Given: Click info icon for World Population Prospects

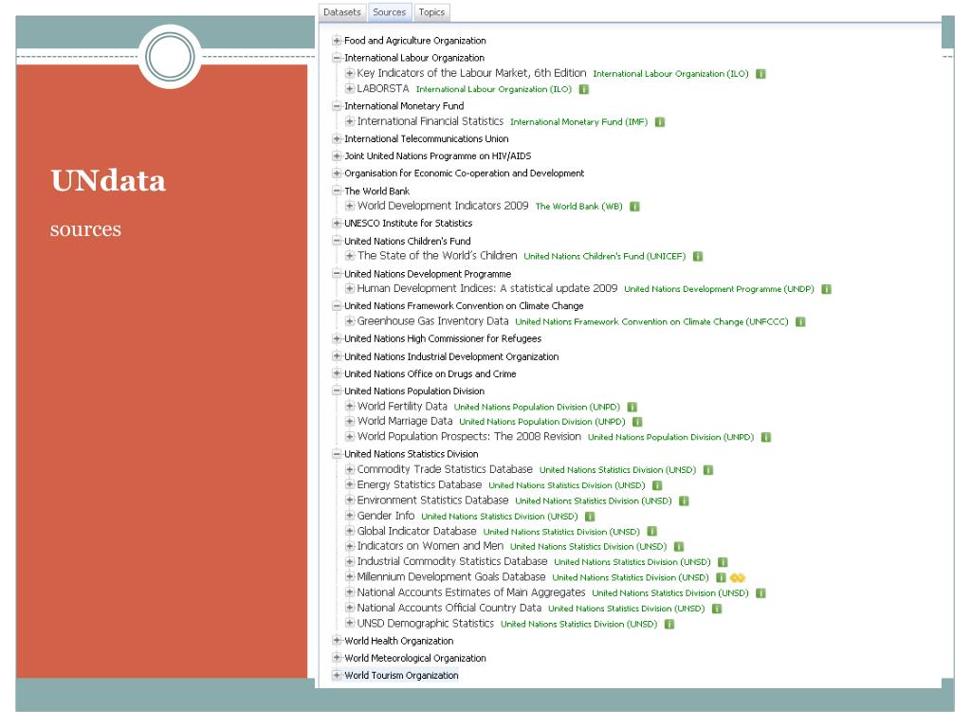Looking at the screenshot, I should click(x=765, y=437).
